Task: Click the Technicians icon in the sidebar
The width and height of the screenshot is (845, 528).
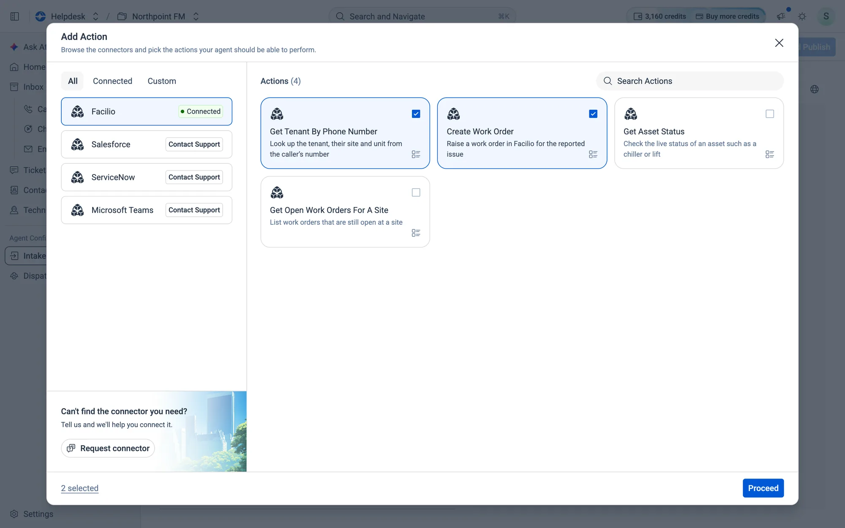Action: click(14, 210)
